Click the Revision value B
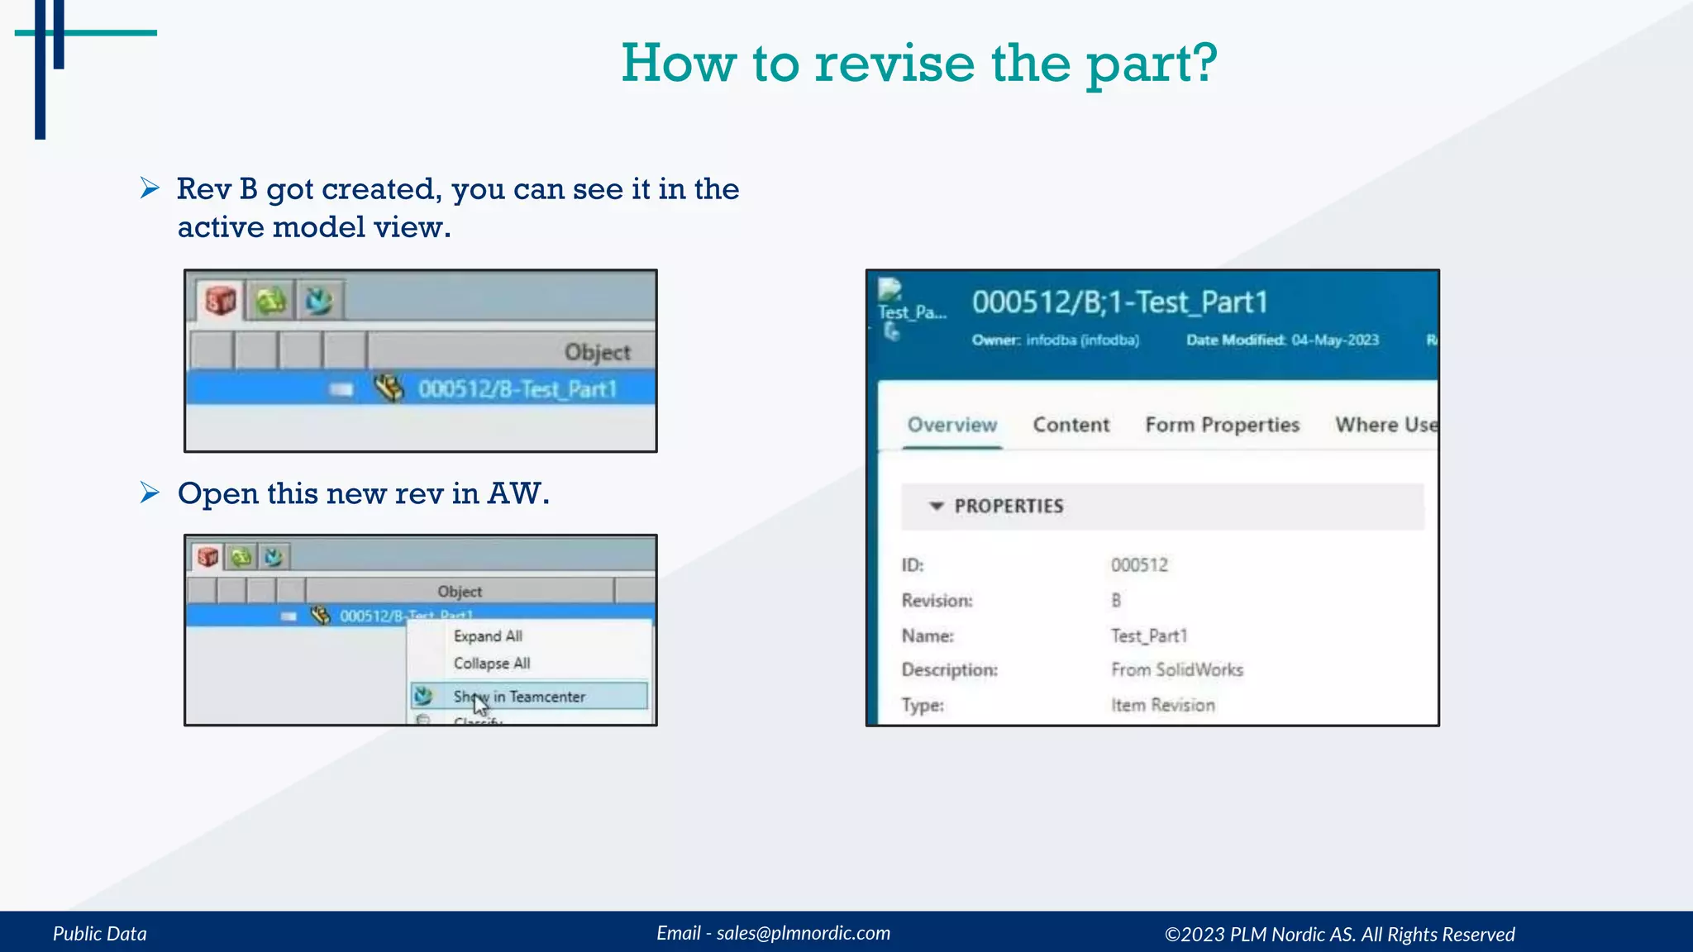The height and width of the screenshot is (952, 1693). pos(1116,601)
